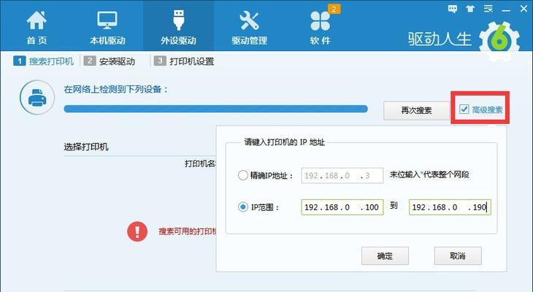Click the search progress bar

216,109
